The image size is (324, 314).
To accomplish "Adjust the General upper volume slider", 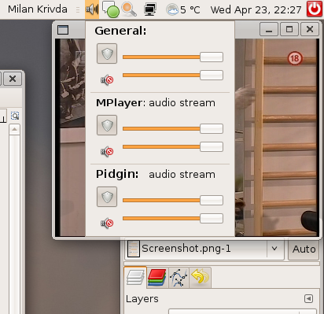I will pyautogui.click(x=173, y=57).
